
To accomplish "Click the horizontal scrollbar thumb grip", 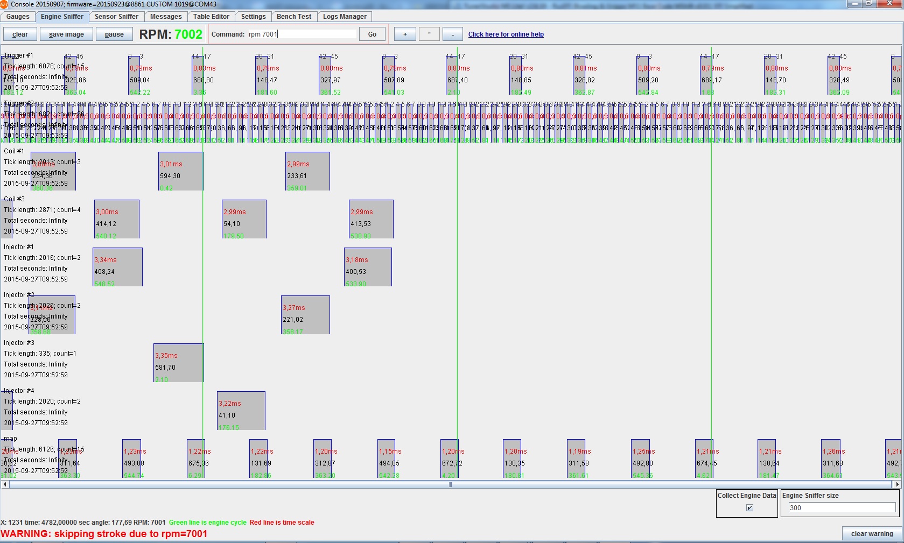I will [x=451, y=484].
